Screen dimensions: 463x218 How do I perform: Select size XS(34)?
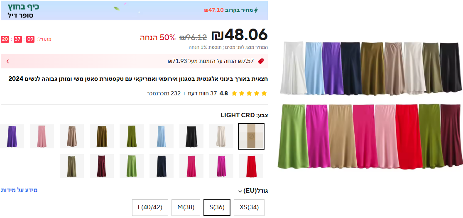click(x=249, y=207)
